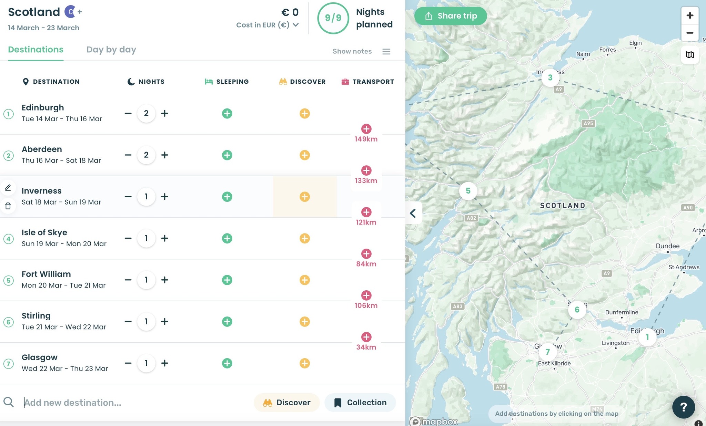Increase nights for Glasgow
Screen dimensions: 706x426
coord(165,363)
